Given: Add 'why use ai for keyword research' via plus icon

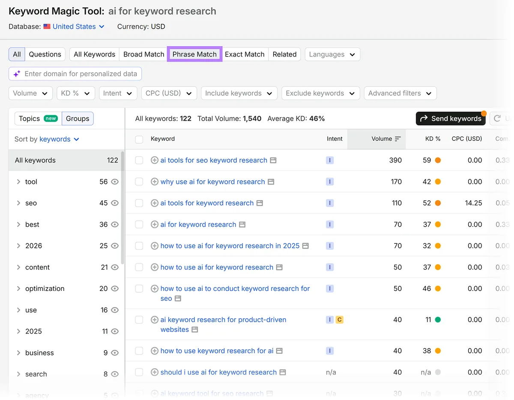Looking at the screenshot, I should pyautogui.click(x=155, y=182).
